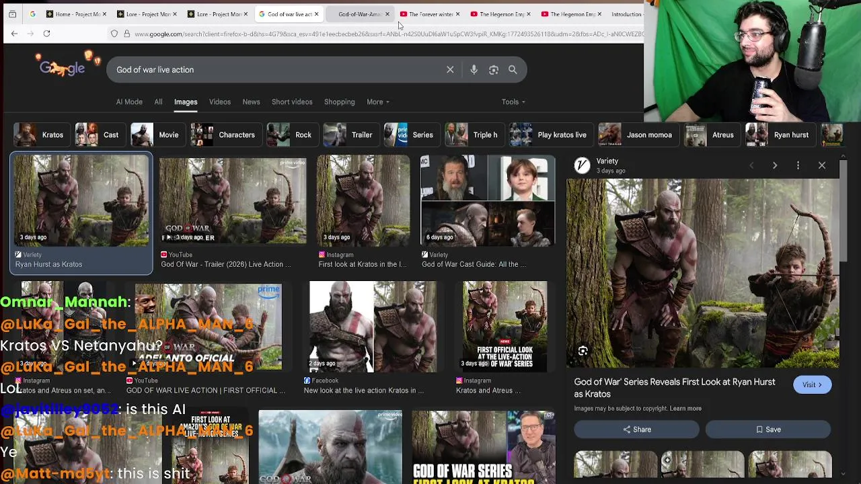Close the 'God of war live action' tab
Screen dimensions: 861x484
coord(316,14)
